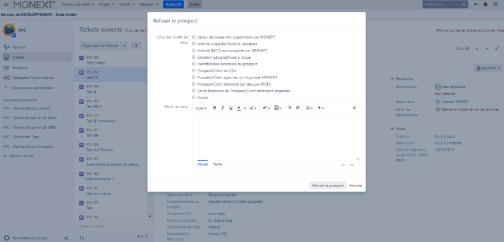Click the 'Refuser le prospect' button

point(328,185)
